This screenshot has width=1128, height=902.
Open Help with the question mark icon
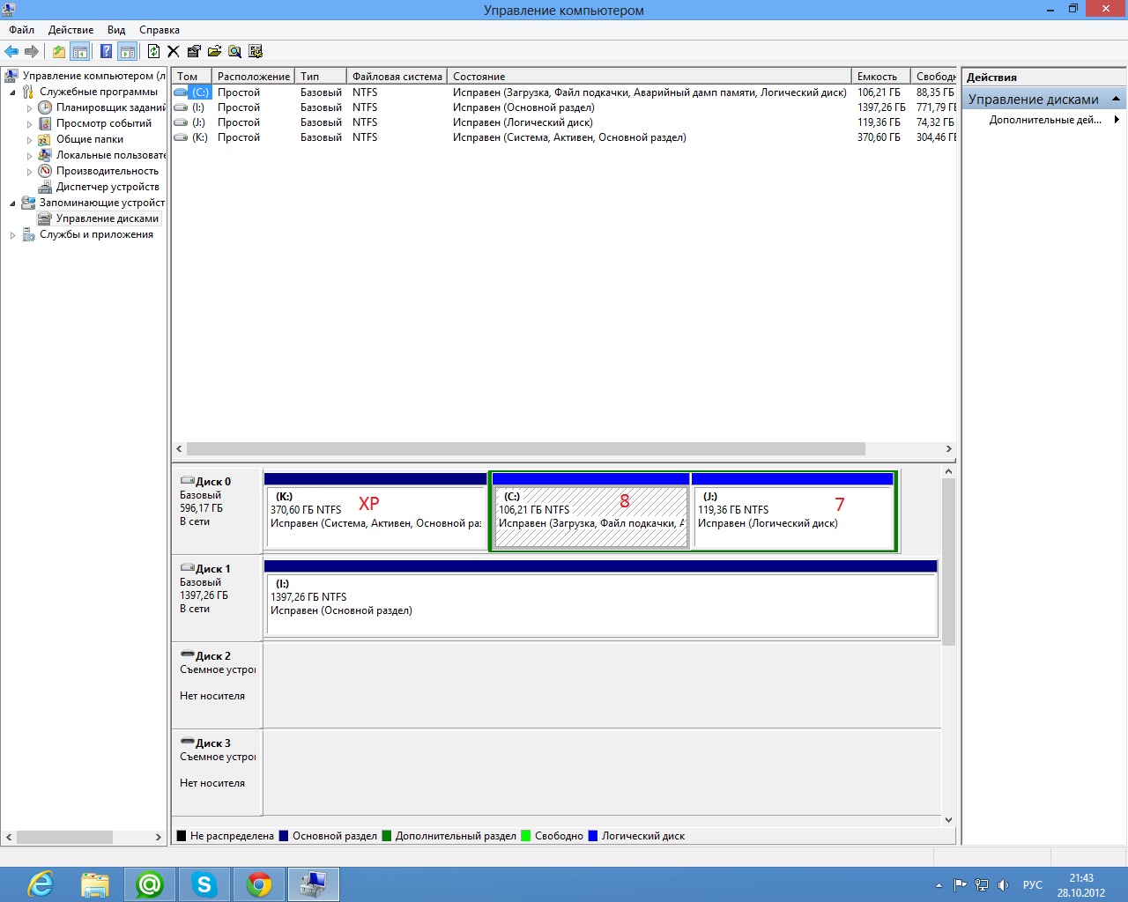107,51
